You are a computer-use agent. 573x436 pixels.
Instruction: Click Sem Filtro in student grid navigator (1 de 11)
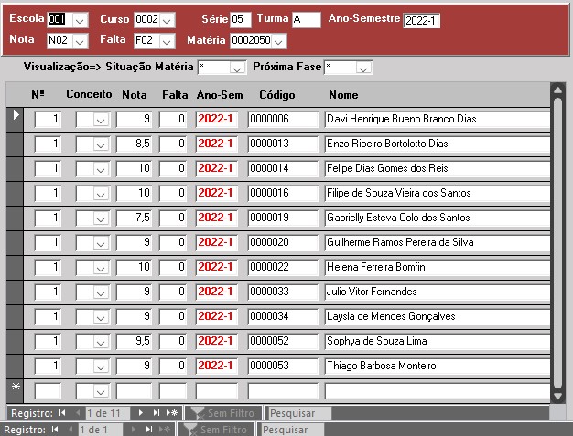pos(223,413)
